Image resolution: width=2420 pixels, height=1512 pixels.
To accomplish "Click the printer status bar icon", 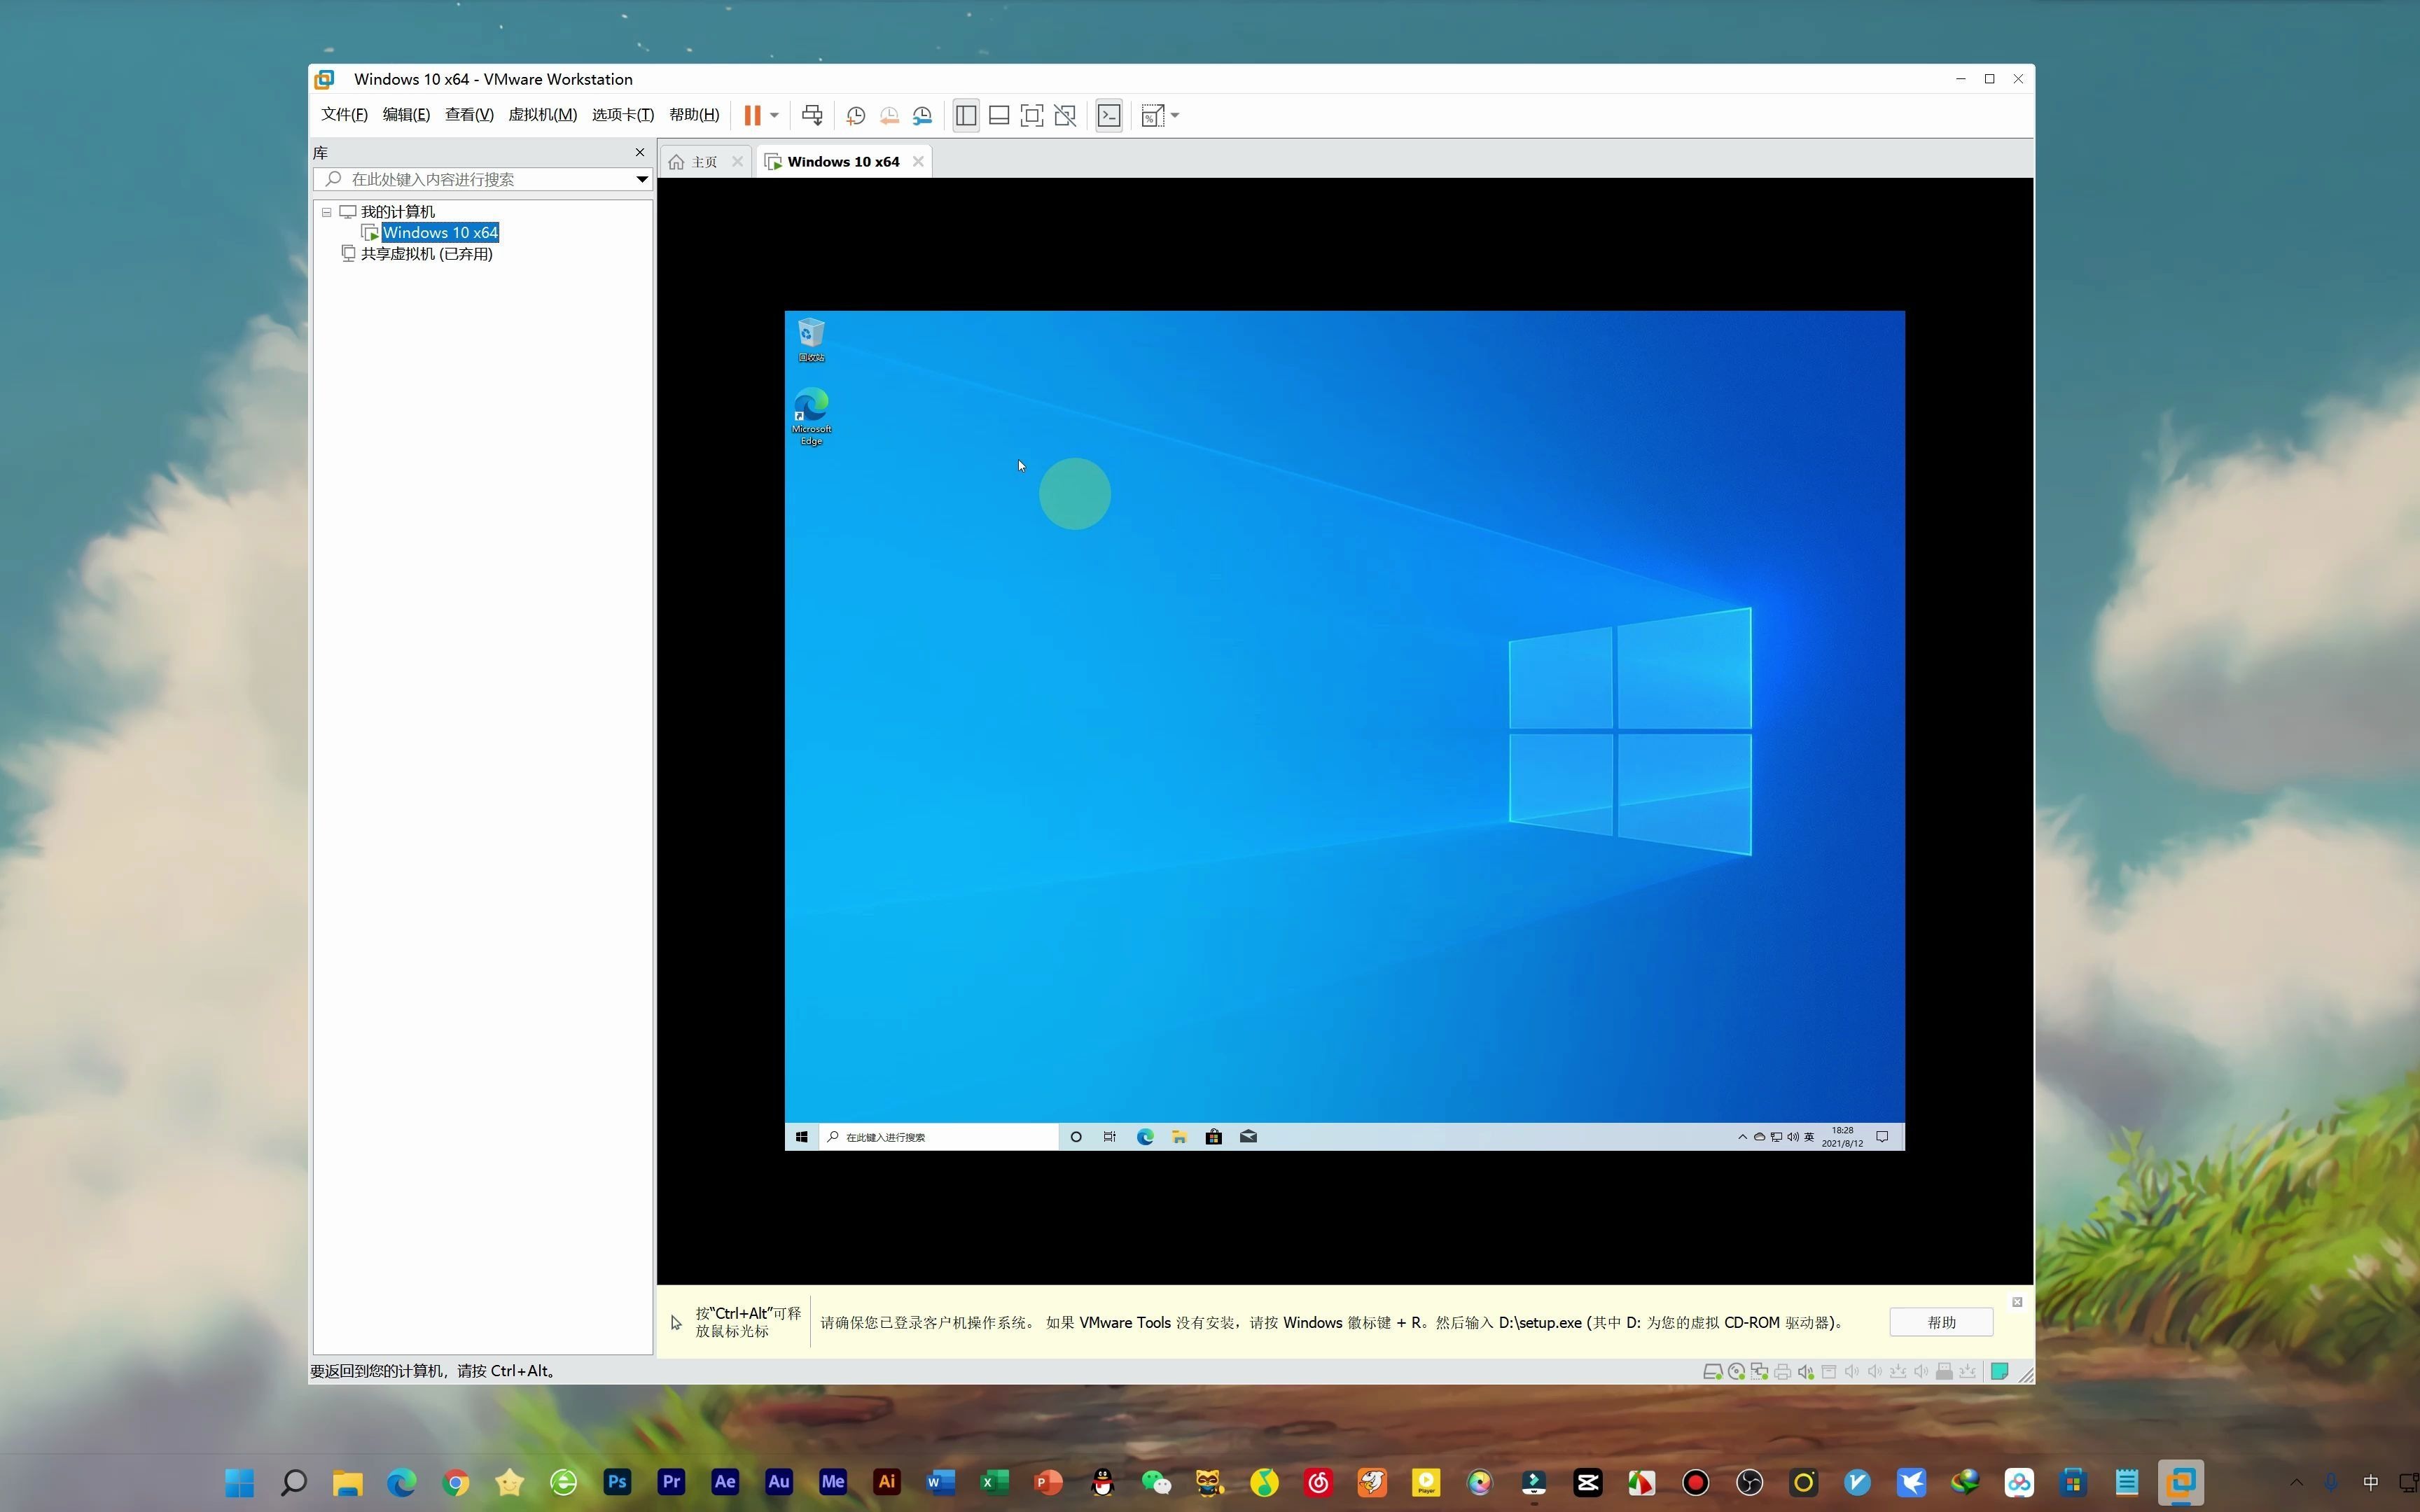I will (1782, 1372).
